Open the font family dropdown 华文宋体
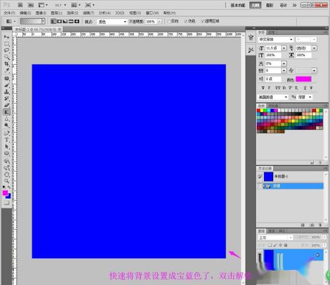The image size is (330, 285). point(276,40)
